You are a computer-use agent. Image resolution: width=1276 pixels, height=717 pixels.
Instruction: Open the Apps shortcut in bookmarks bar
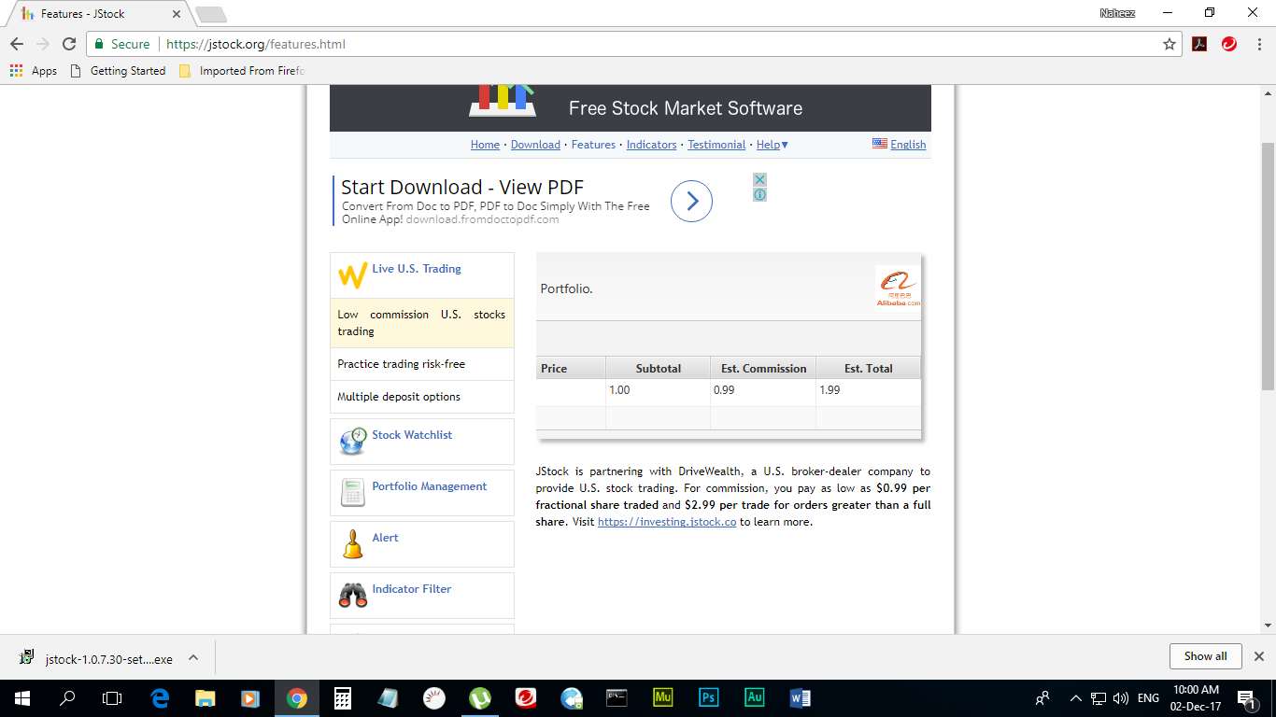pos(34,71)
